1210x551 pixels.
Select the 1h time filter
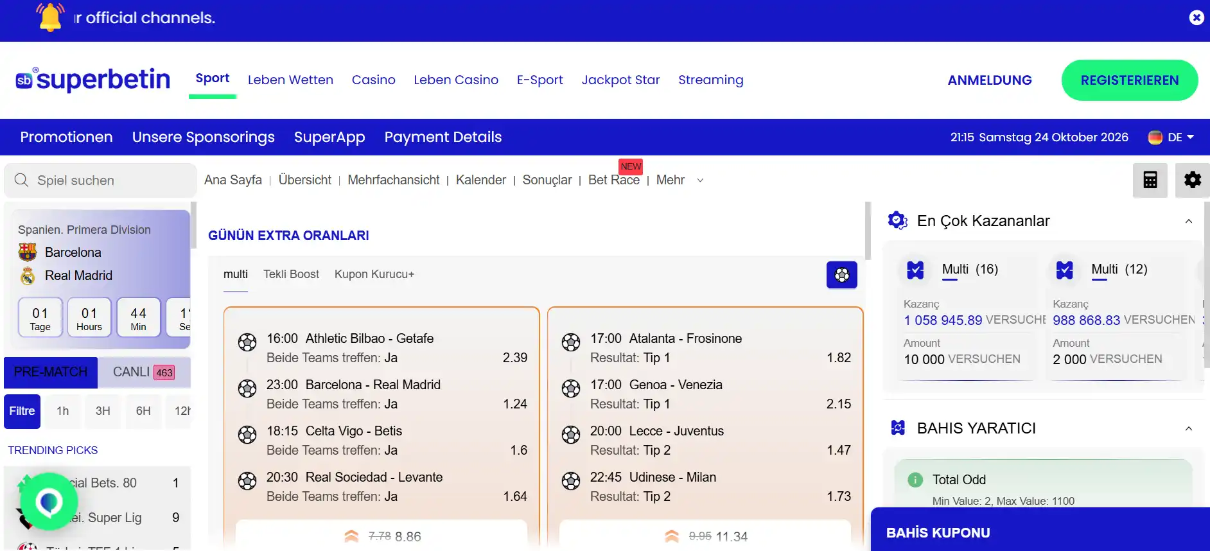click(63, 411)
